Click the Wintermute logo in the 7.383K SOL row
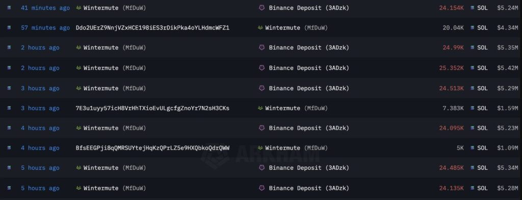 tap(260, 108)
